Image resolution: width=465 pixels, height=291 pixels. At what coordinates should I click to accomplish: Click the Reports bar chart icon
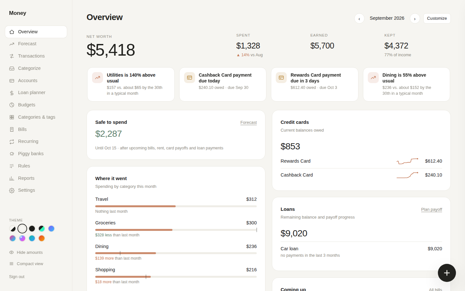[12, 178]
